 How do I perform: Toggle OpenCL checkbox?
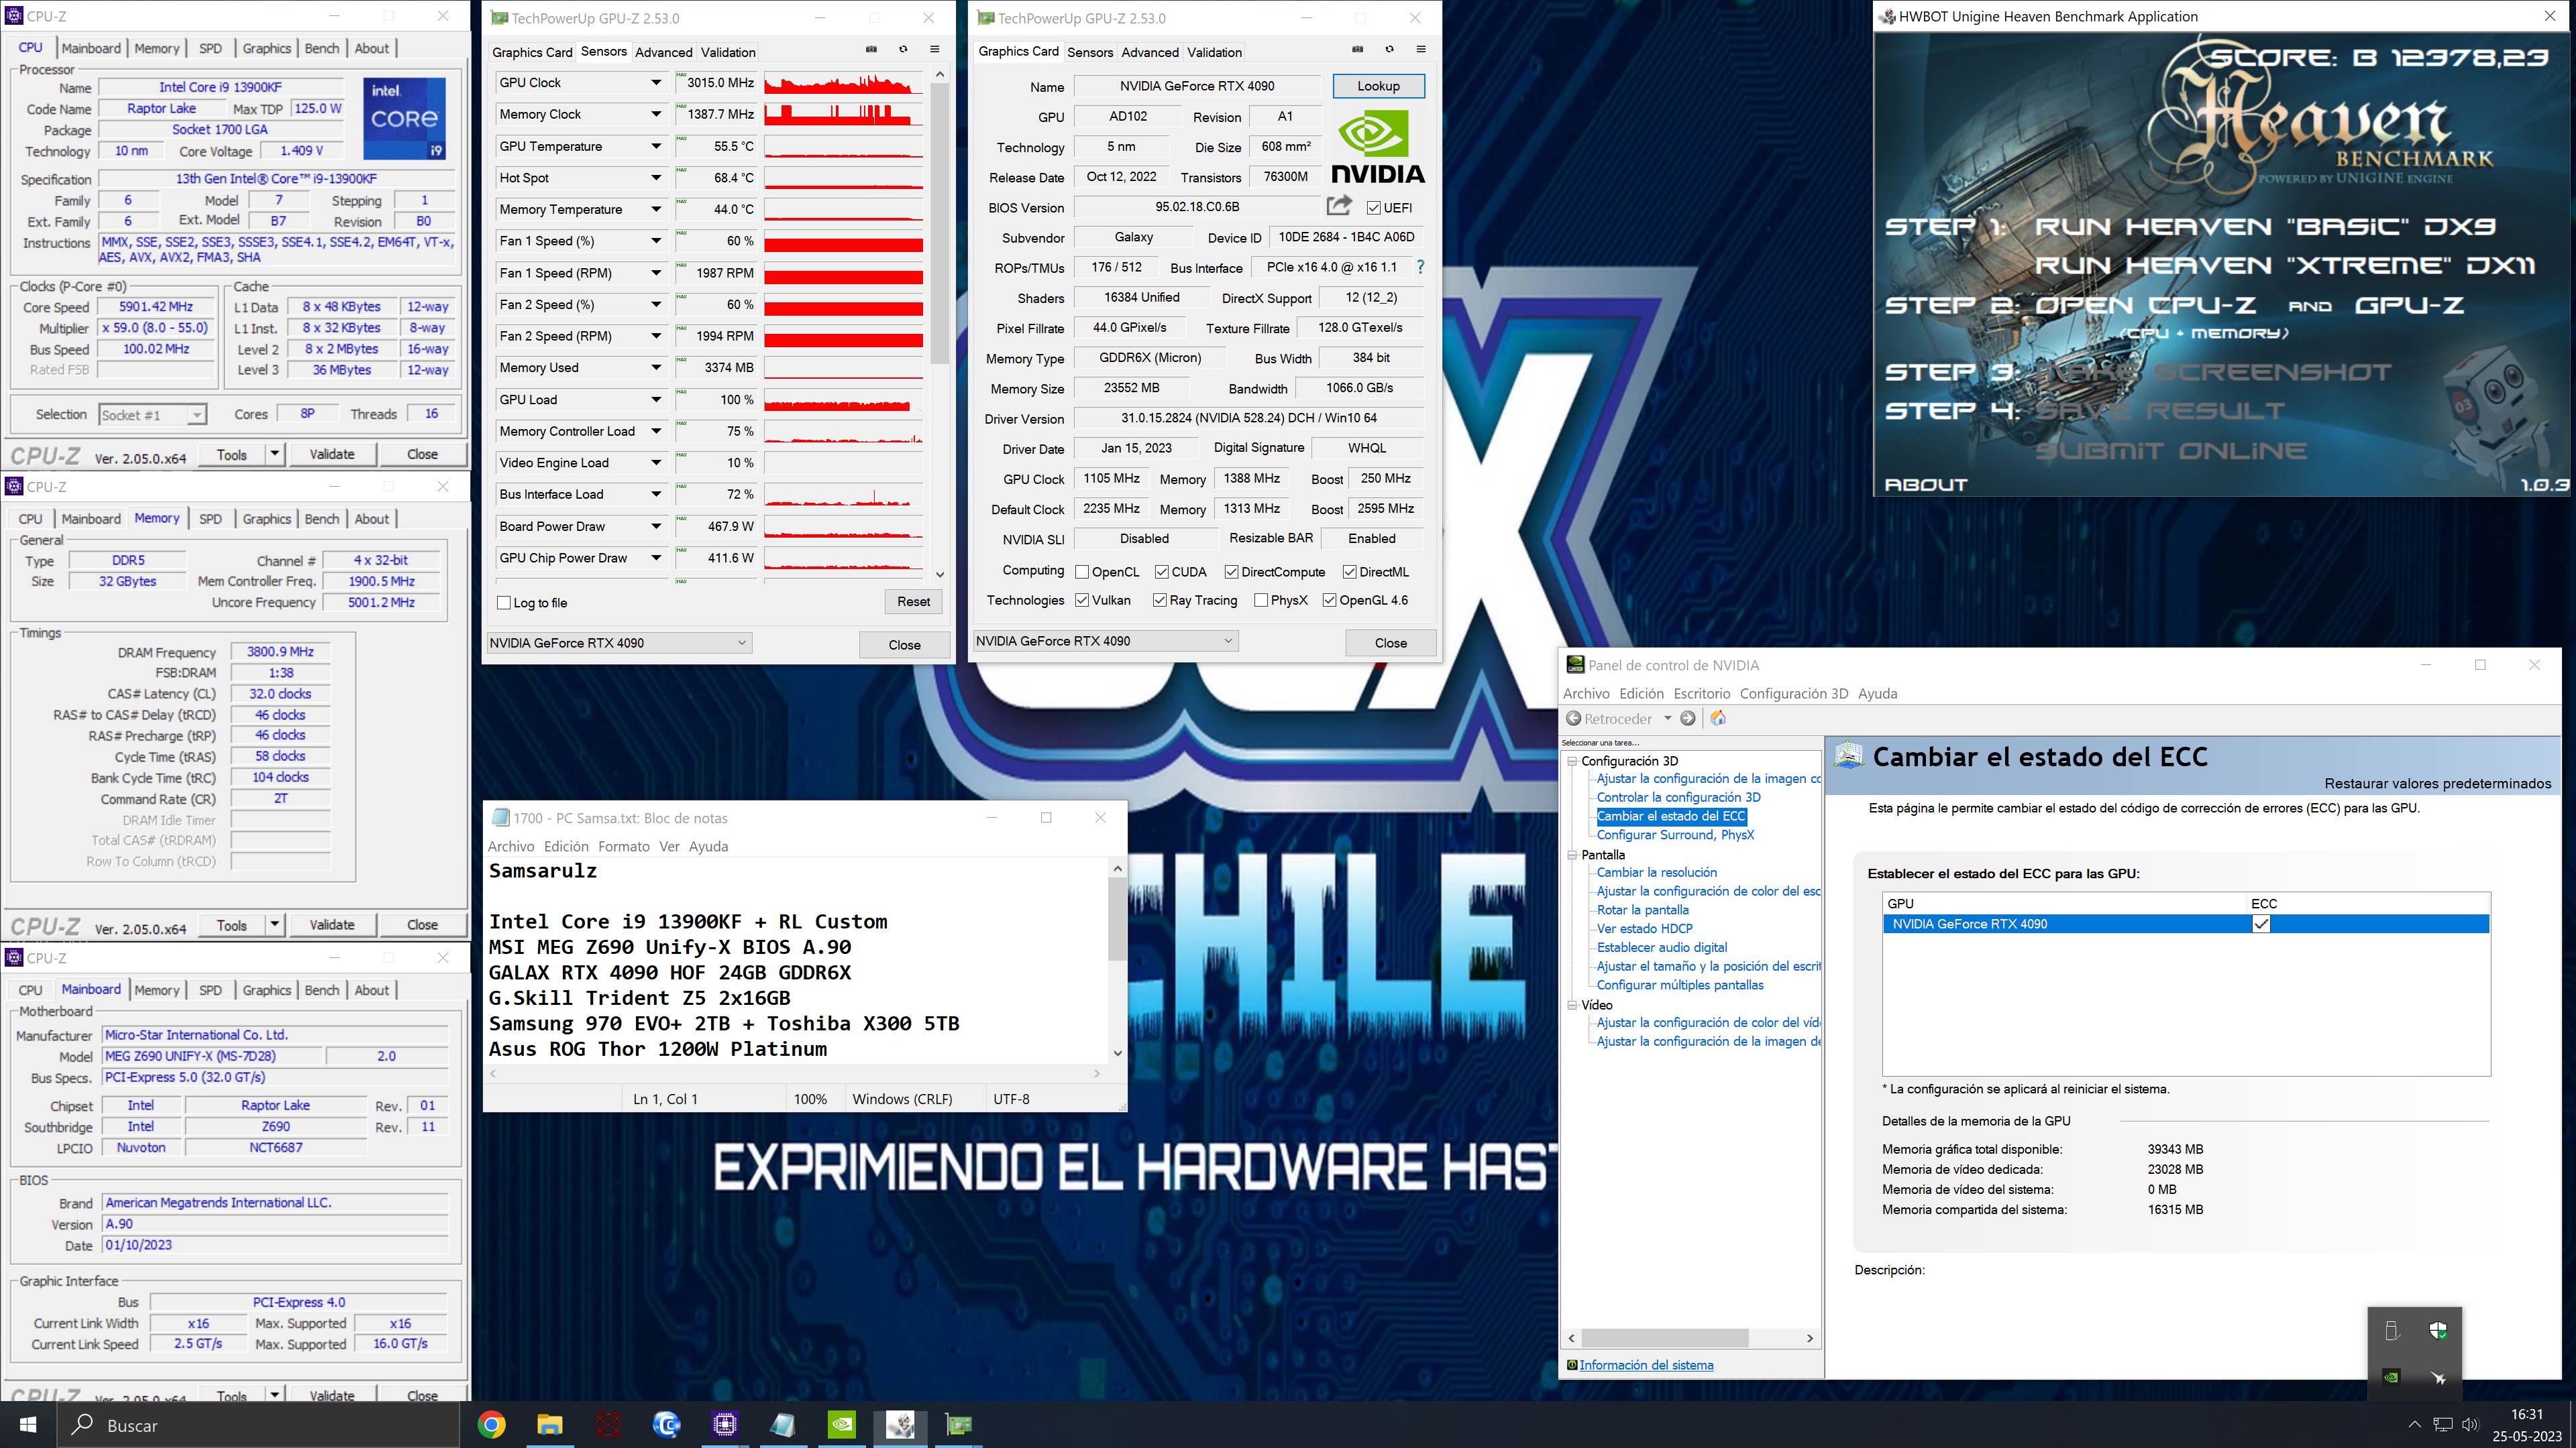tap(1082, 572)
